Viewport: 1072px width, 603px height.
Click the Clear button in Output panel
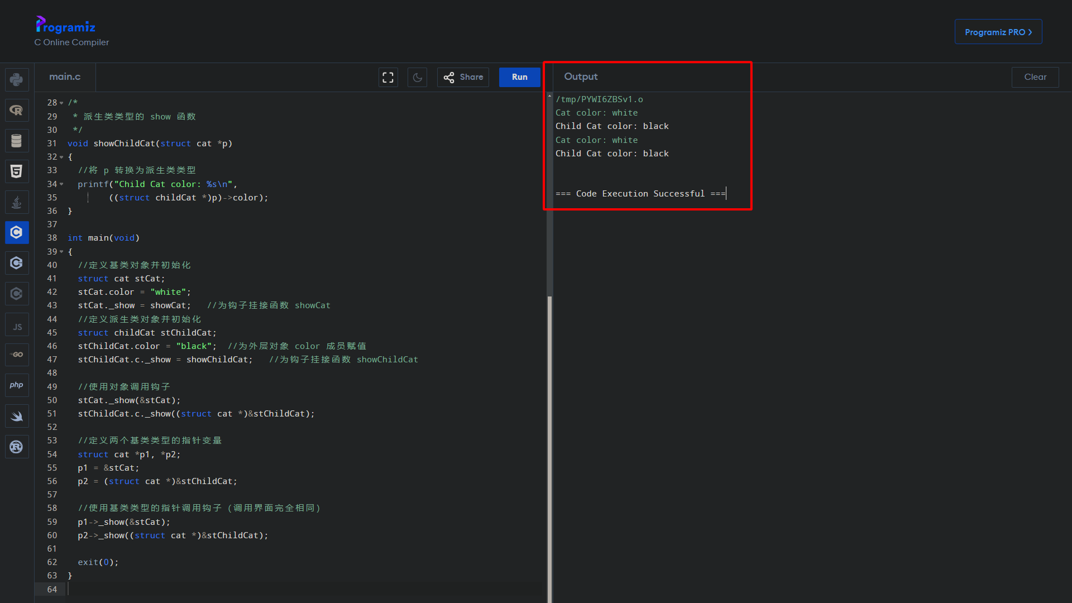1035,76
